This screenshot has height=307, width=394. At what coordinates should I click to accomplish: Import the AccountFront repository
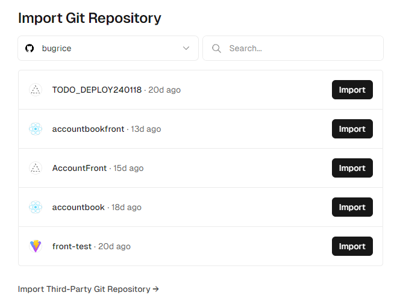tap(352, 168)
